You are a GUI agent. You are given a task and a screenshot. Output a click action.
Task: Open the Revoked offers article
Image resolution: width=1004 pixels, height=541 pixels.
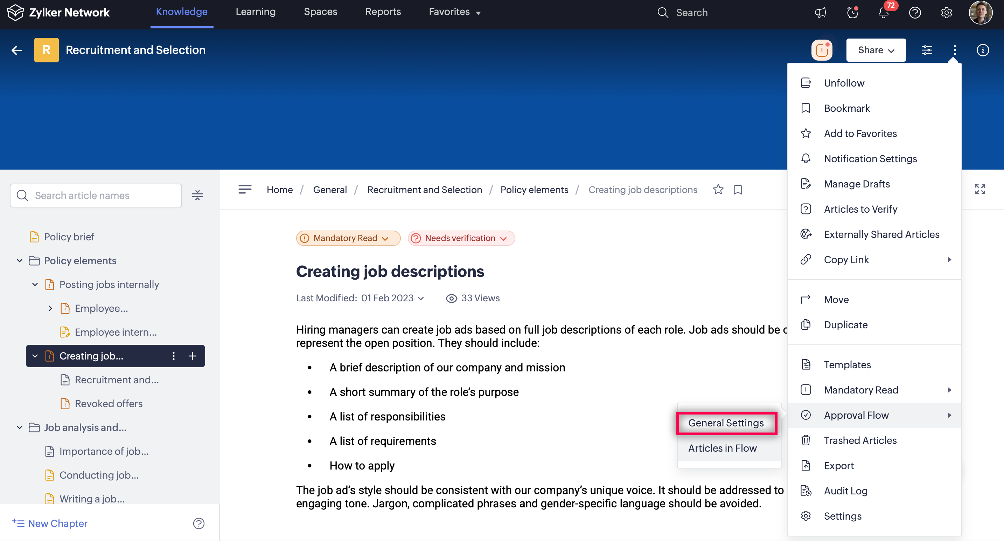point(109,403)
